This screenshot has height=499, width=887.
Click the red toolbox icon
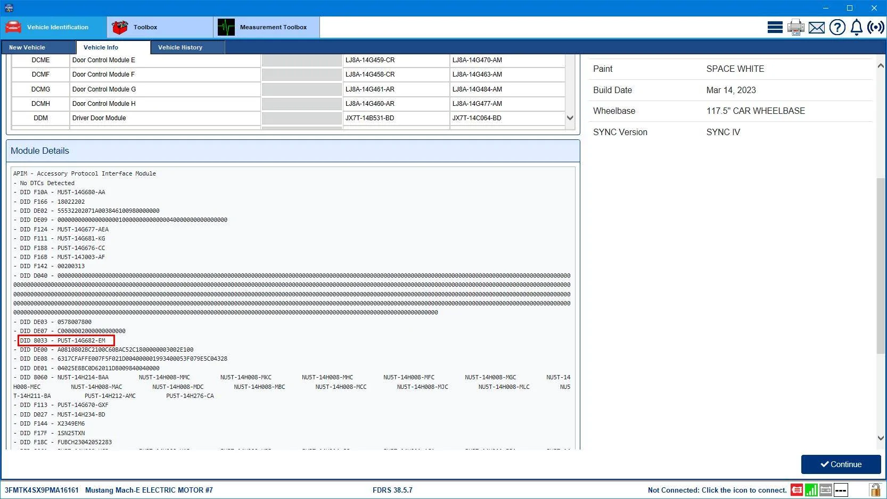pyautogui.click(x=120, y=27)
